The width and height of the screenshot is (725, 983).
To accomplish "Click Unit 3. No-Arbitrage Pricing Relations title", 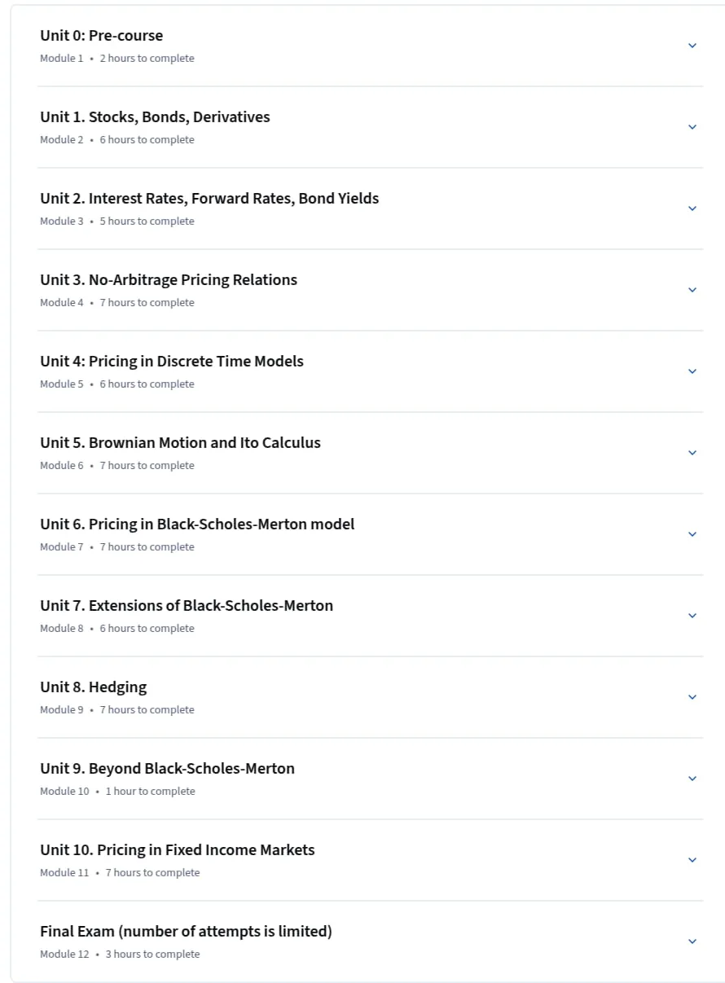I will (x=169, y=280).
